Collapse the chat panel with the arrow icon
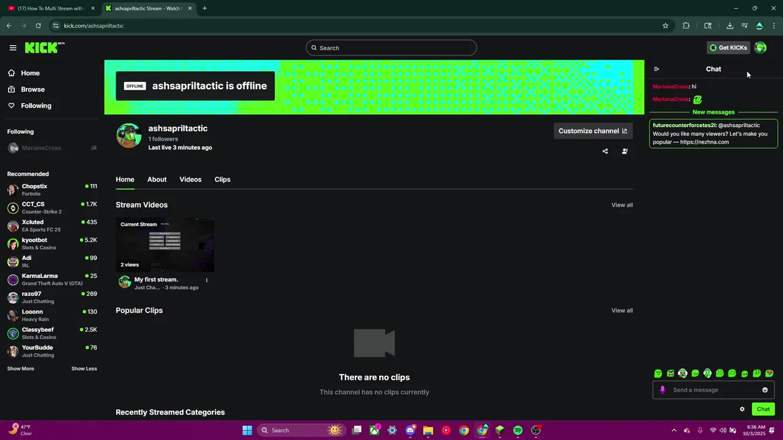Screen dimensions: 783x440 coord(656,69)
